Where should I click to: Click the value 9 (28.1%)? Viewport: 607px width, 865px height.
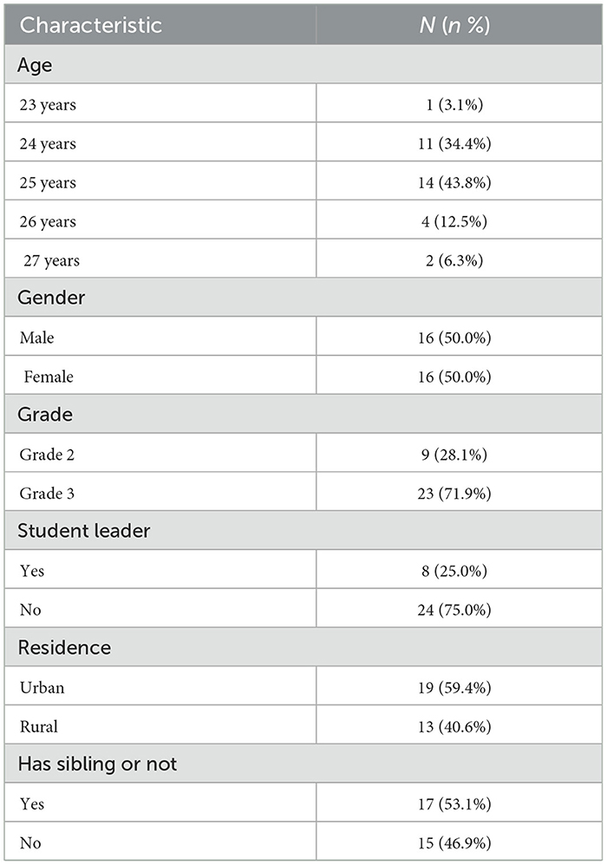(x=454, y=454)
